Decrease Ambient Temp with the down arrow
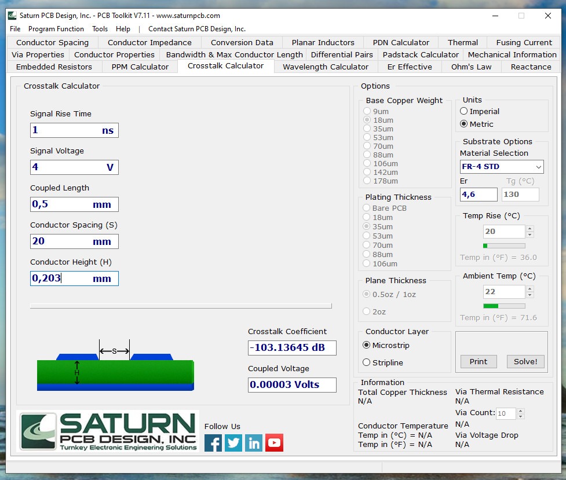The width and height of the screenshot is (566, 480). [530, 295]
